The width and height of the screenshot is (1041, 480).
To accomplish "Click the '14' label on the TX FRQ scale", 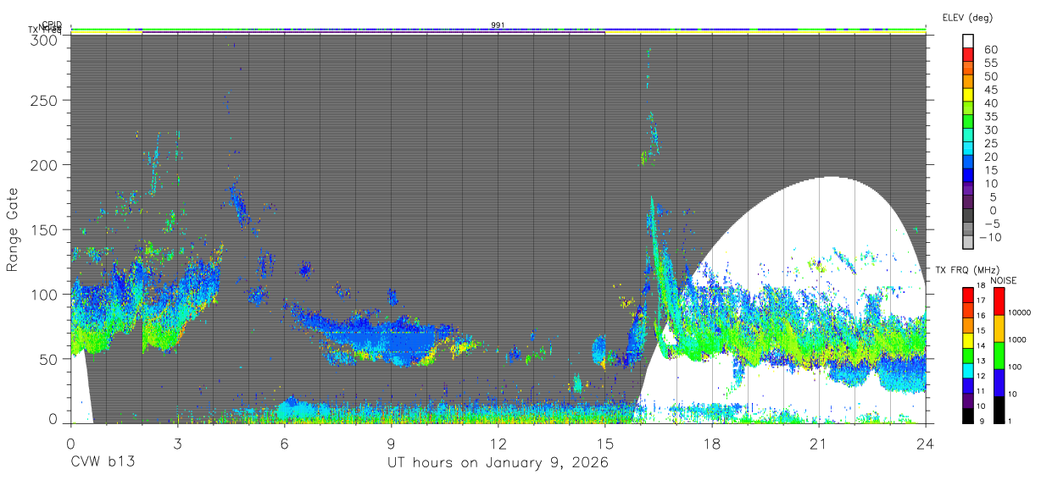I will 981,345.
